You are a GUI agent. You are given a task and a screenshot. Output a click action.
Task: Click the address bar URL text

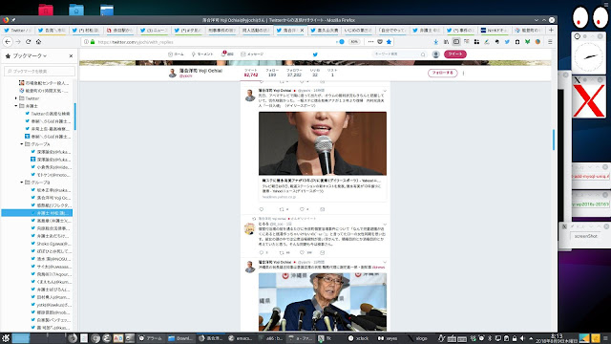(x=136, y=42)
